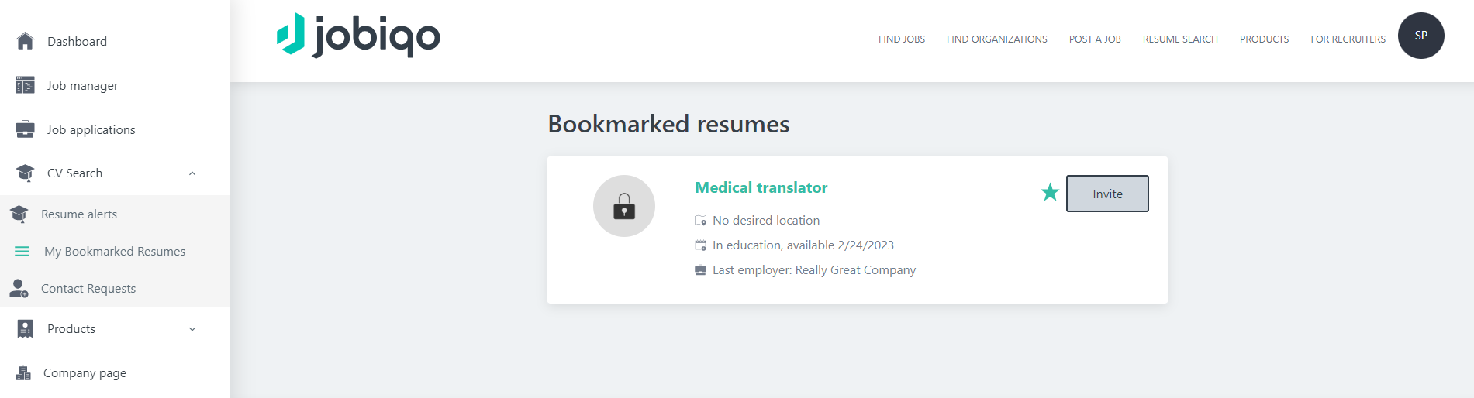
Task: Click the Dashboard home icon
Action: tap(25, 41)
